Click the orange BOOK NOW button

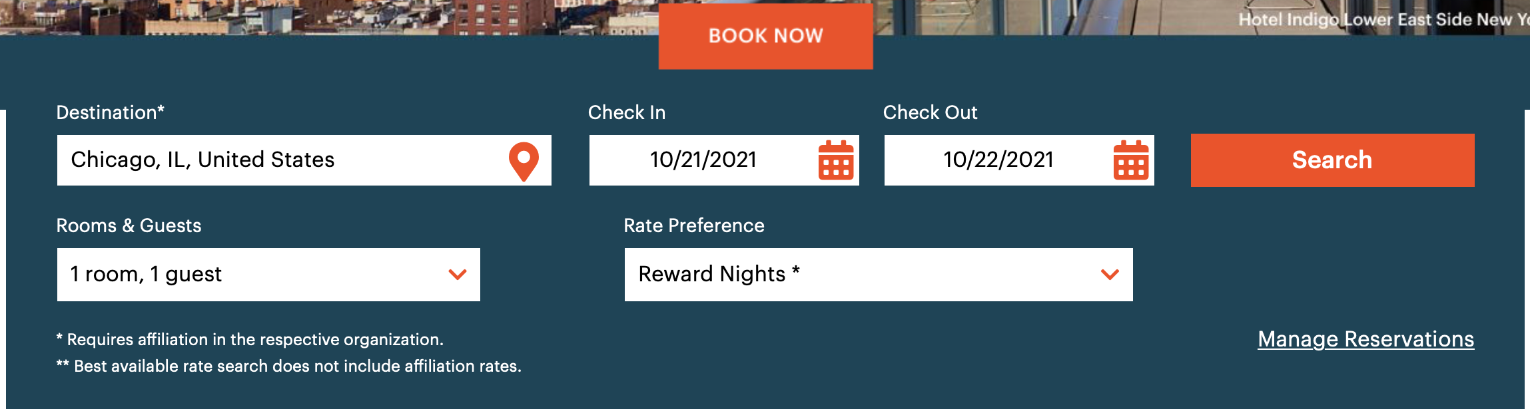766,36
